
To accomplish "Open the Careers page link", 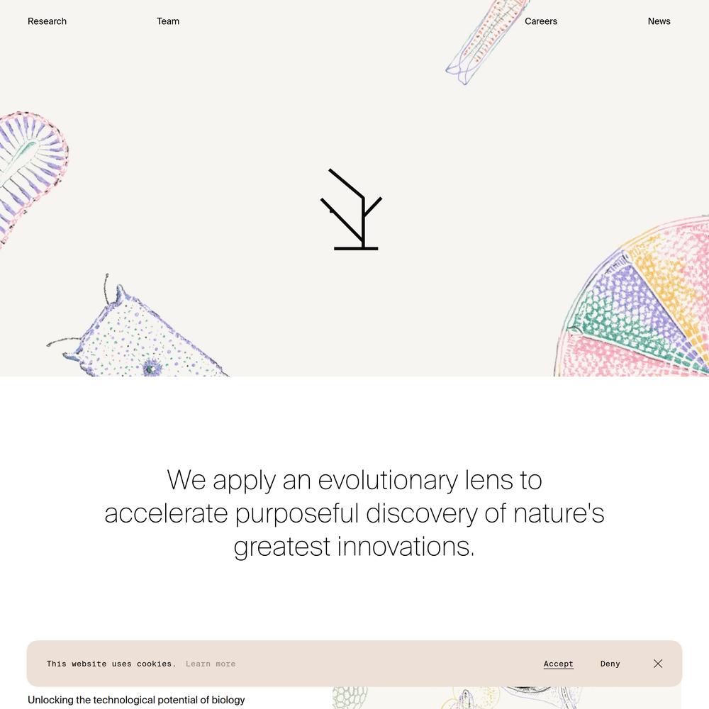I will (x=541, y=21).
